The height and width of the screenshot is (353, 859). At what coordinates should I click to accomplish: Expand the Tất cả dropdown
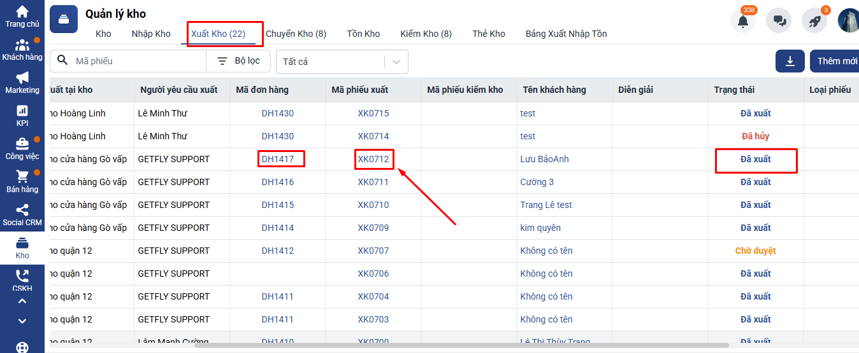tap(396, 62)
